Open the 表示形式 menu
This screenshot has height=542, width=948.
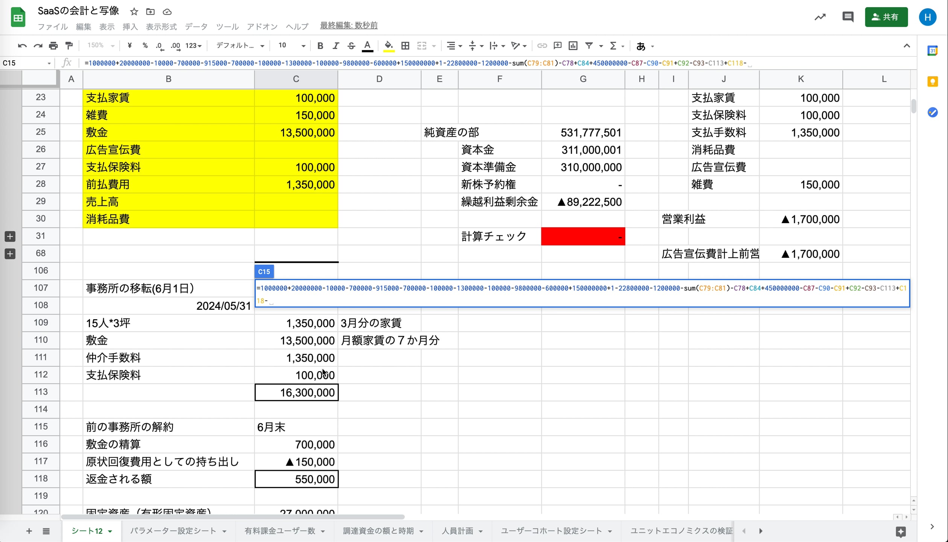(161, 26)
